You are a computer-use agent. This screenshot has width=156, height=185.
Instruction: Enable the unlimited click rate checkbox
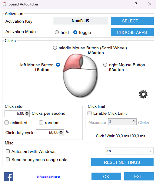(6, 122)
